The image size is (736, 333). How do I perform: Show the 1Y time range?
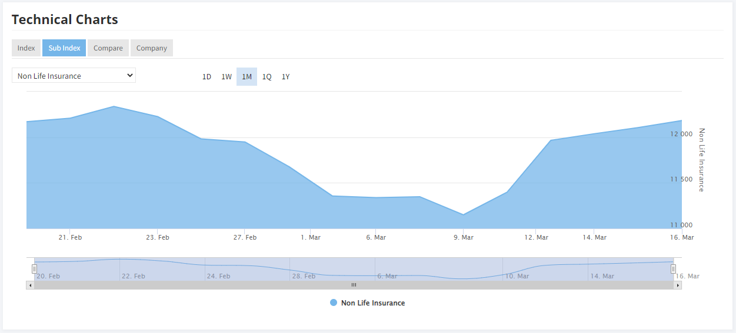click(x=286, y=77)
